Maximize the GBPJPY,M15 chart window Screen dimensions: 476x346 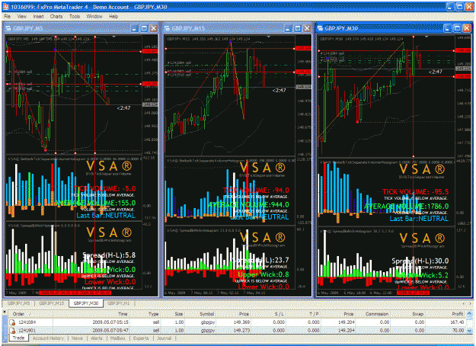(298, 28)
